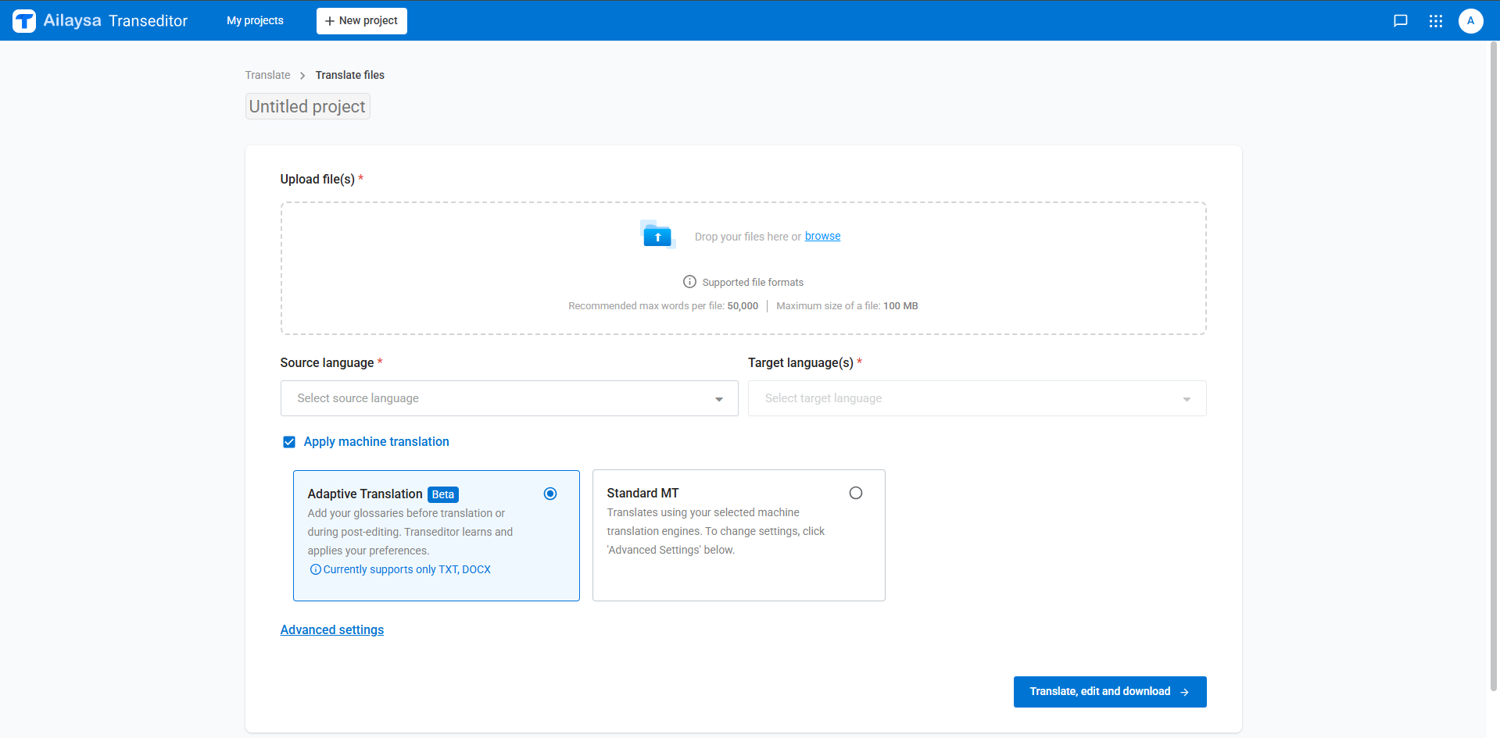This screenshot has width=1500, height=738.
Task: Open the user avatar A menu
Action: coord(1471,21)
